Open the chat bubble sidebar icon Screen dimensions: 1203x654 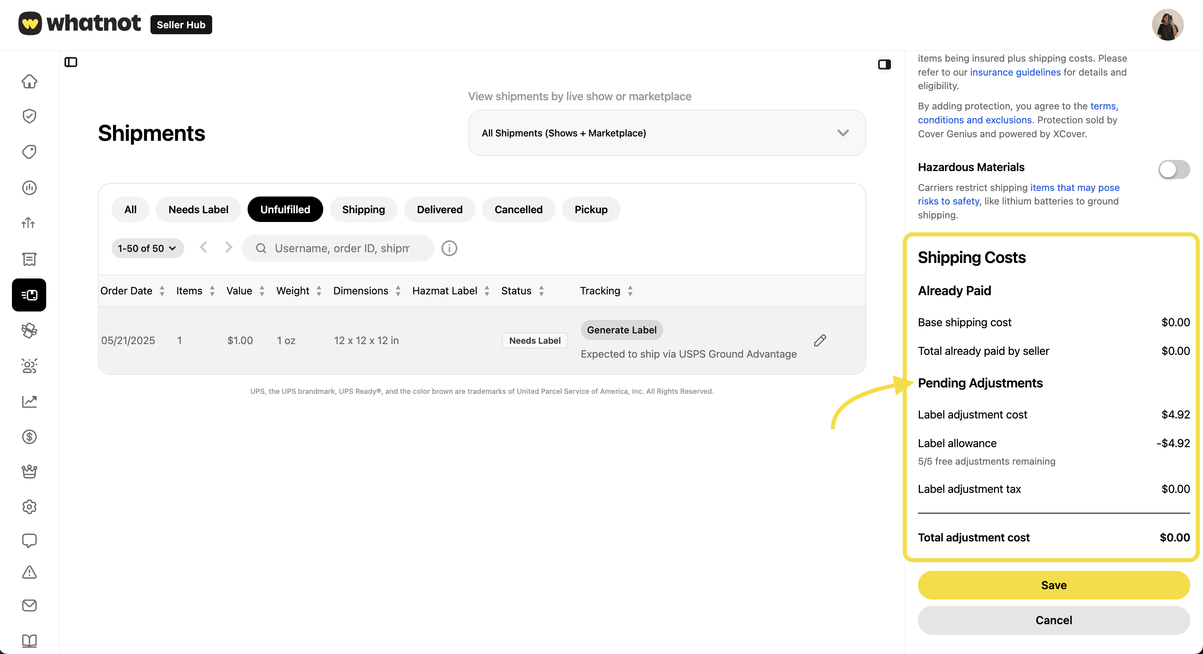(x=29, y=541)
